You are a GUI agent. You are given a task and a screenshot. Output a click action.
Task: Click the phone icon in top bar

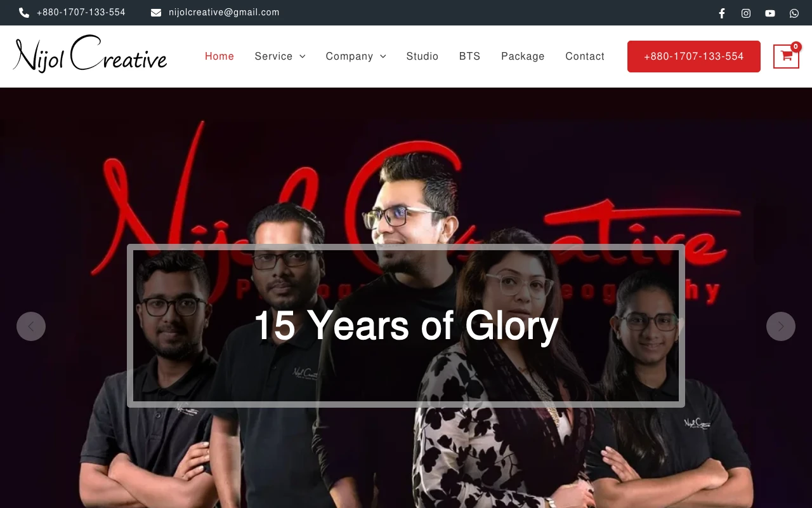24,13
